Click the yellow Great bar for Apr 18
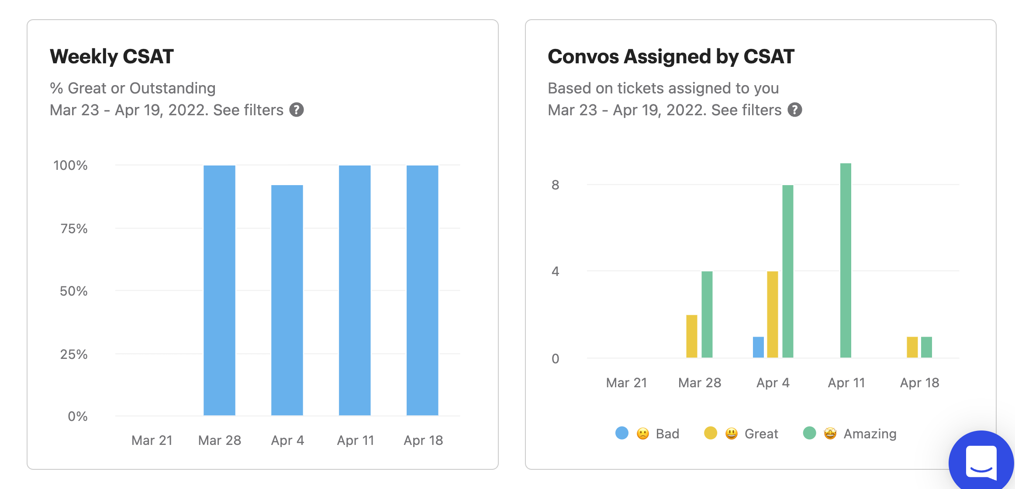1015x489 pixels. coord(912,347)
